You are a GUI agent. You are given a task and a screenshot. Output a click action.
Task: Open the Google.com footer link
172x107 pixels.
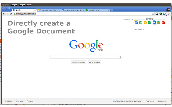tap(162, 101)
